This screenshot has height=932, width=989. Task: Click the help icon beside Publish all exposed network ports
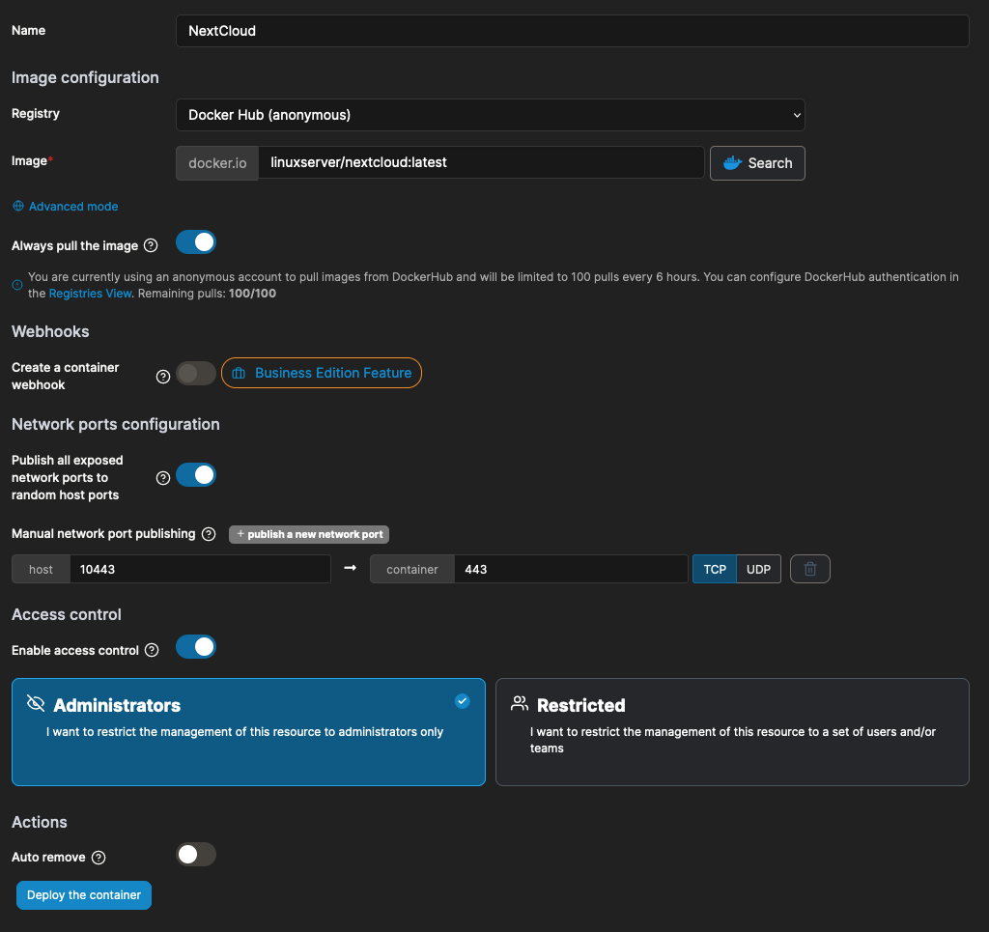(162, 478)
